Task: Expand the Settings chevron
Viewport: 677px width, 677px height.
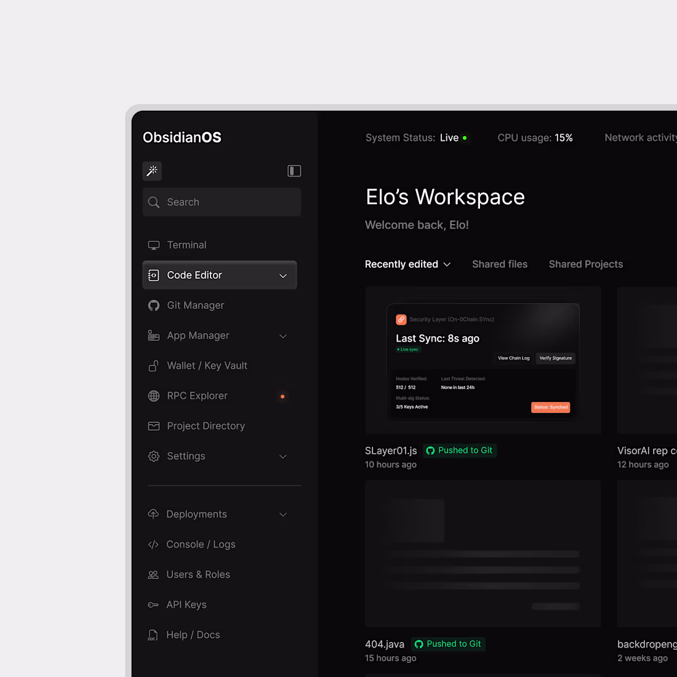Action: pos(283,457)
